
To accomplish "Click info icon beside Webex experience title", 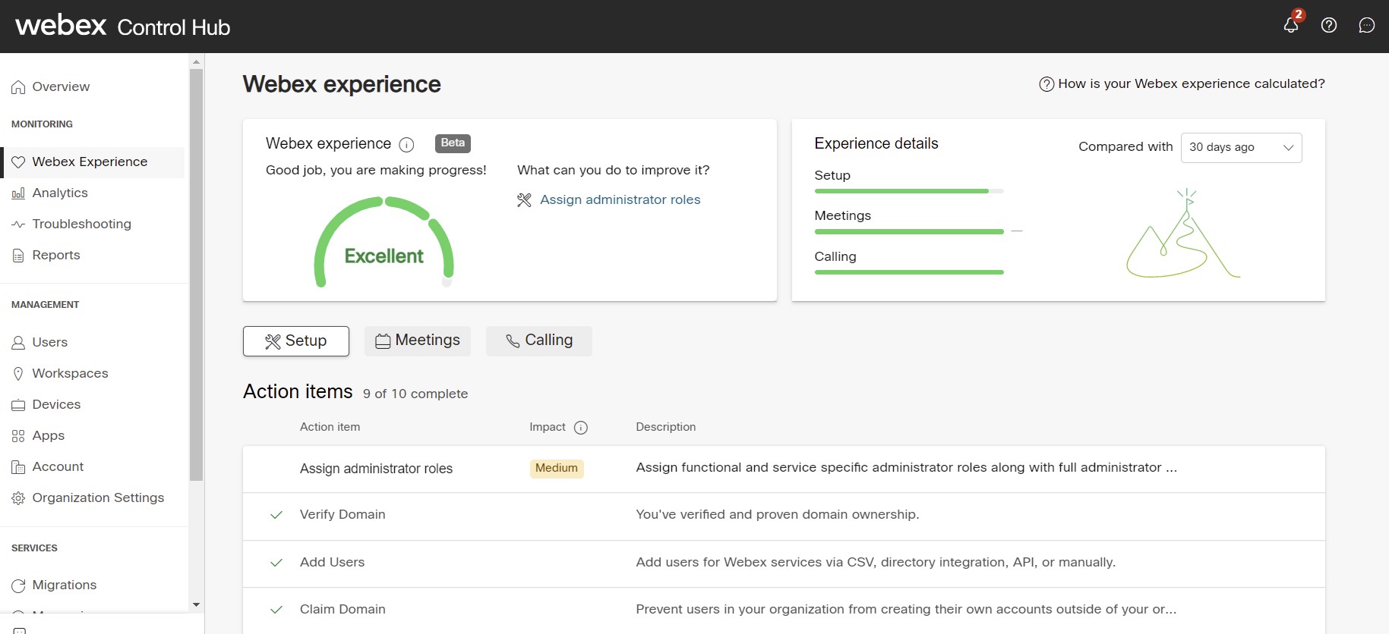I will click(406, 144).
